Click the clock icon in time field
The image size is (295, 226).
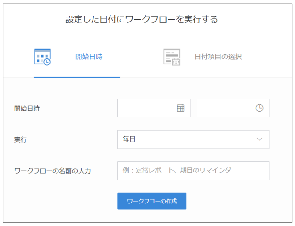pos(260,108)
